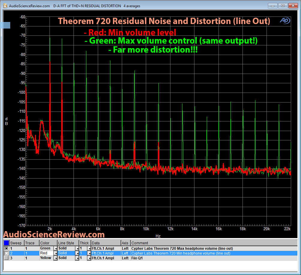
Task: Click the Solid line style cell in Green row
Action: pyautogui.click(x=66, y=249)
